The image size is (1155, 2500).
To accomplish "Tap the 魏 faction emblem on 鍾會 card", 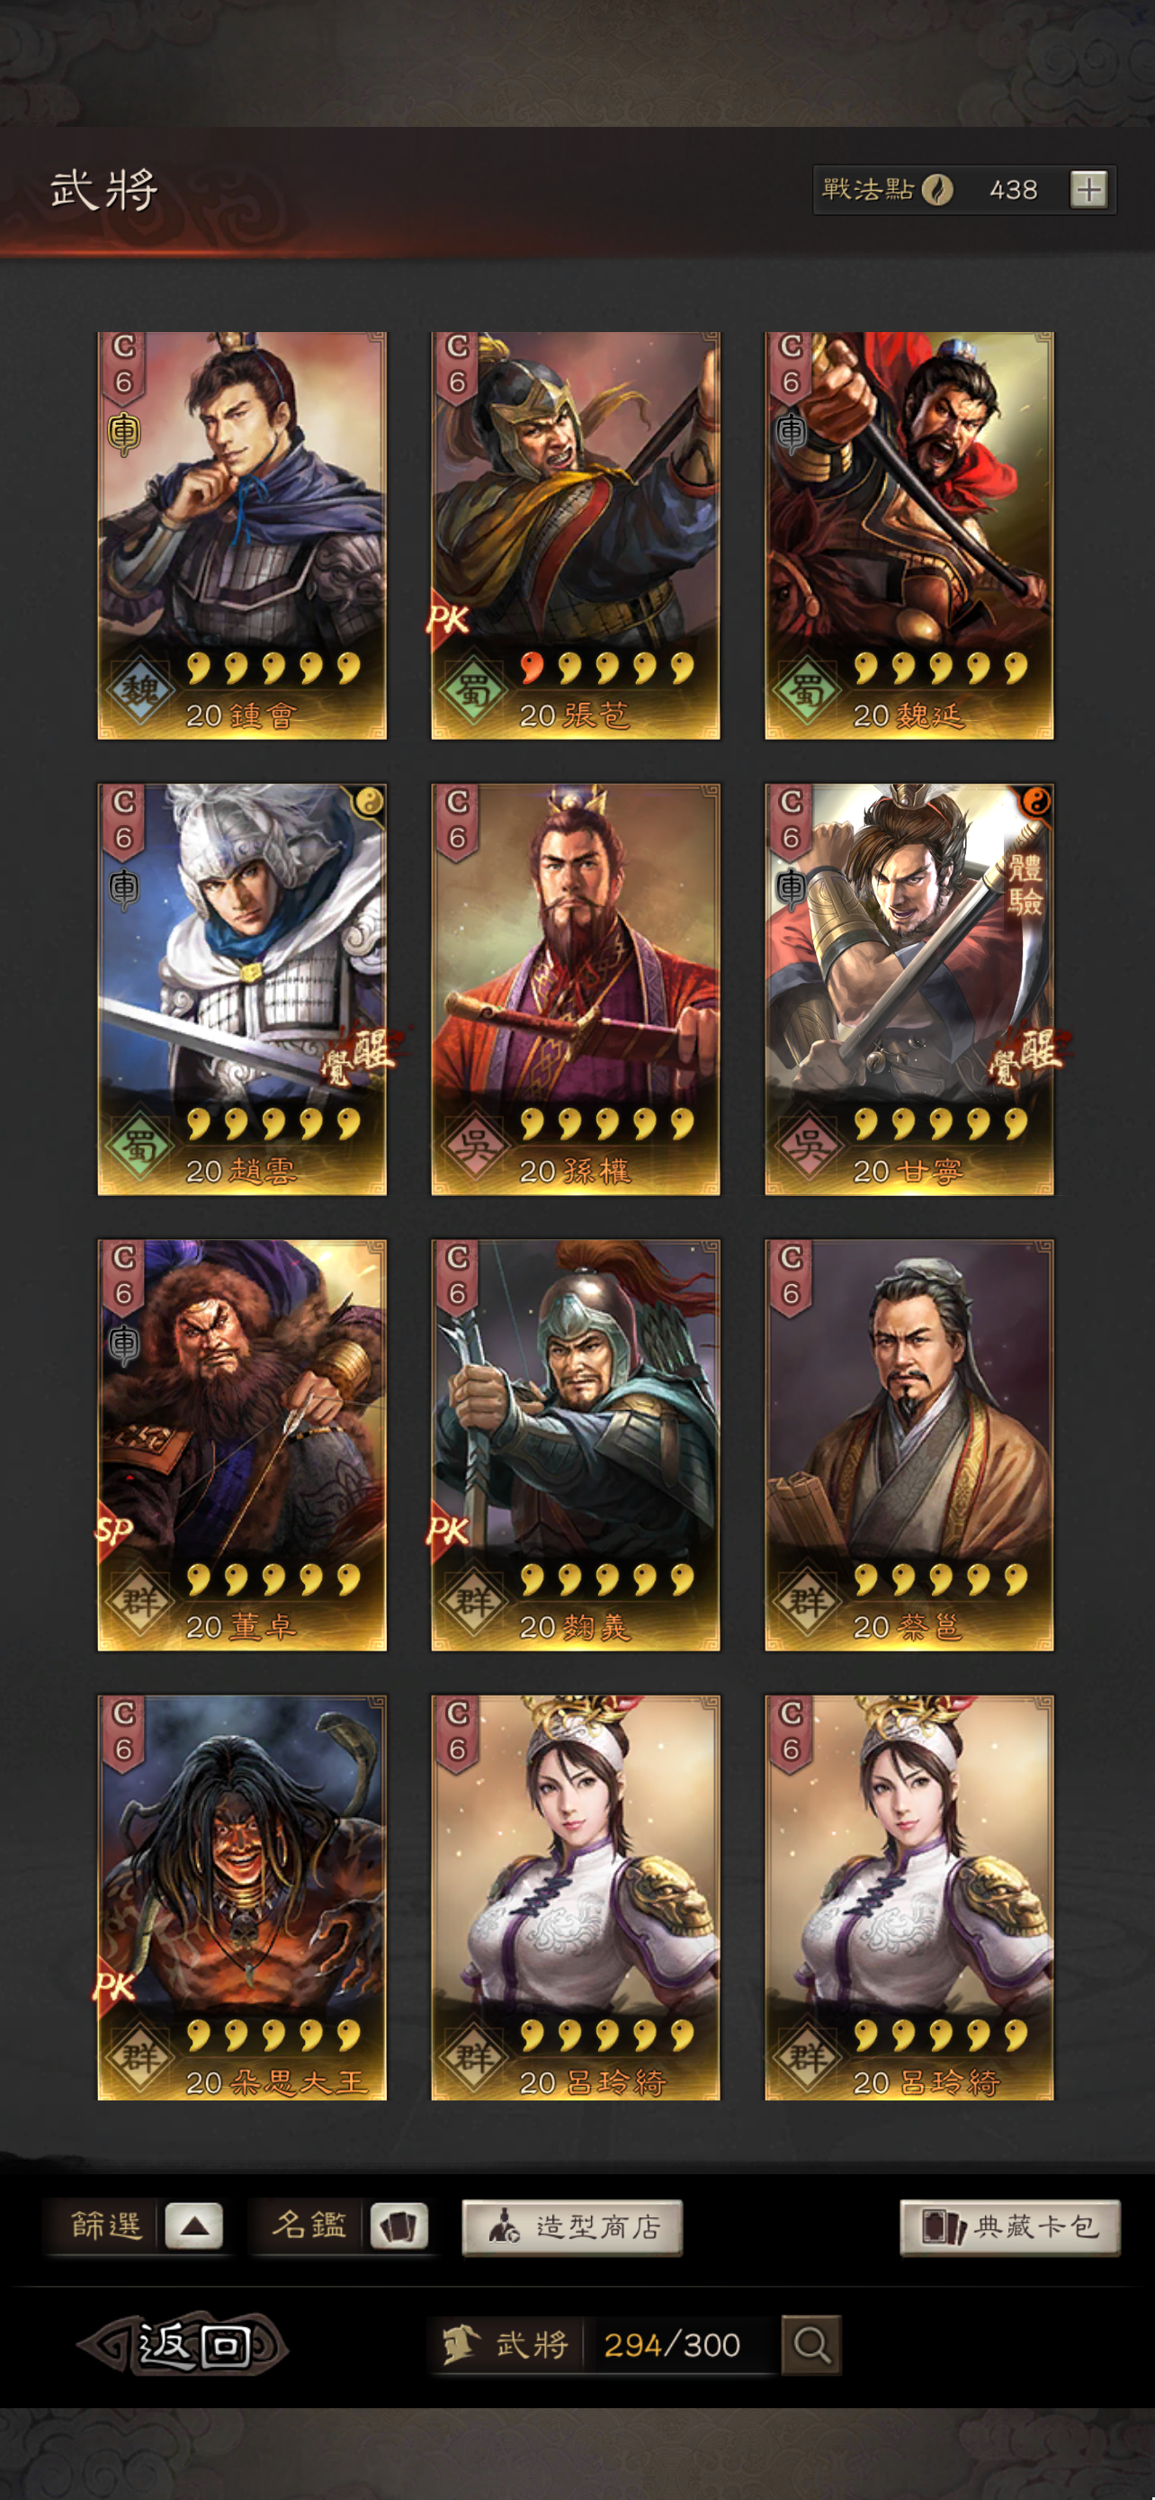I will click(x=140, y=690).
